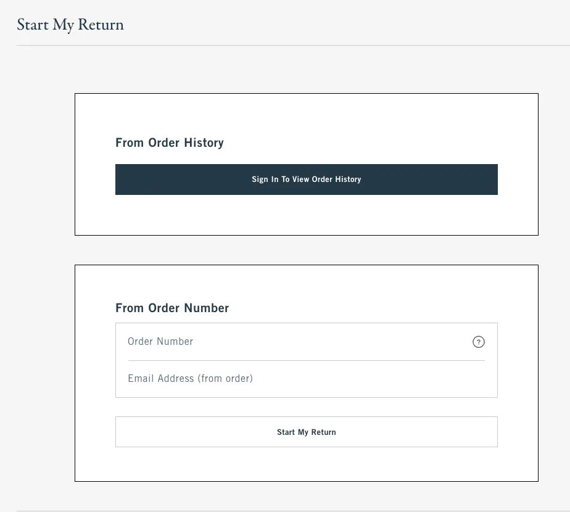The height and width of the screenshot is (512, 570).
Task: Click the From Order History heading
Action: [170, 142]
